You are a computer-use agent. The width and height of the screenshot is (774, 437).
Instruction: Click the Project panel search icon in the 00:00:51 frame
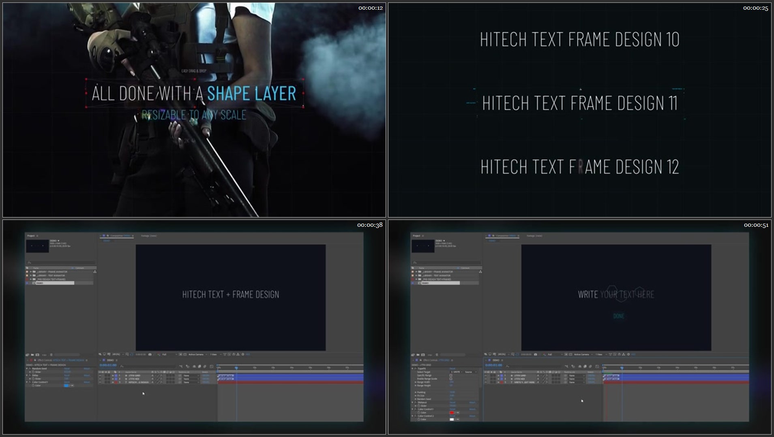[415, 262]
